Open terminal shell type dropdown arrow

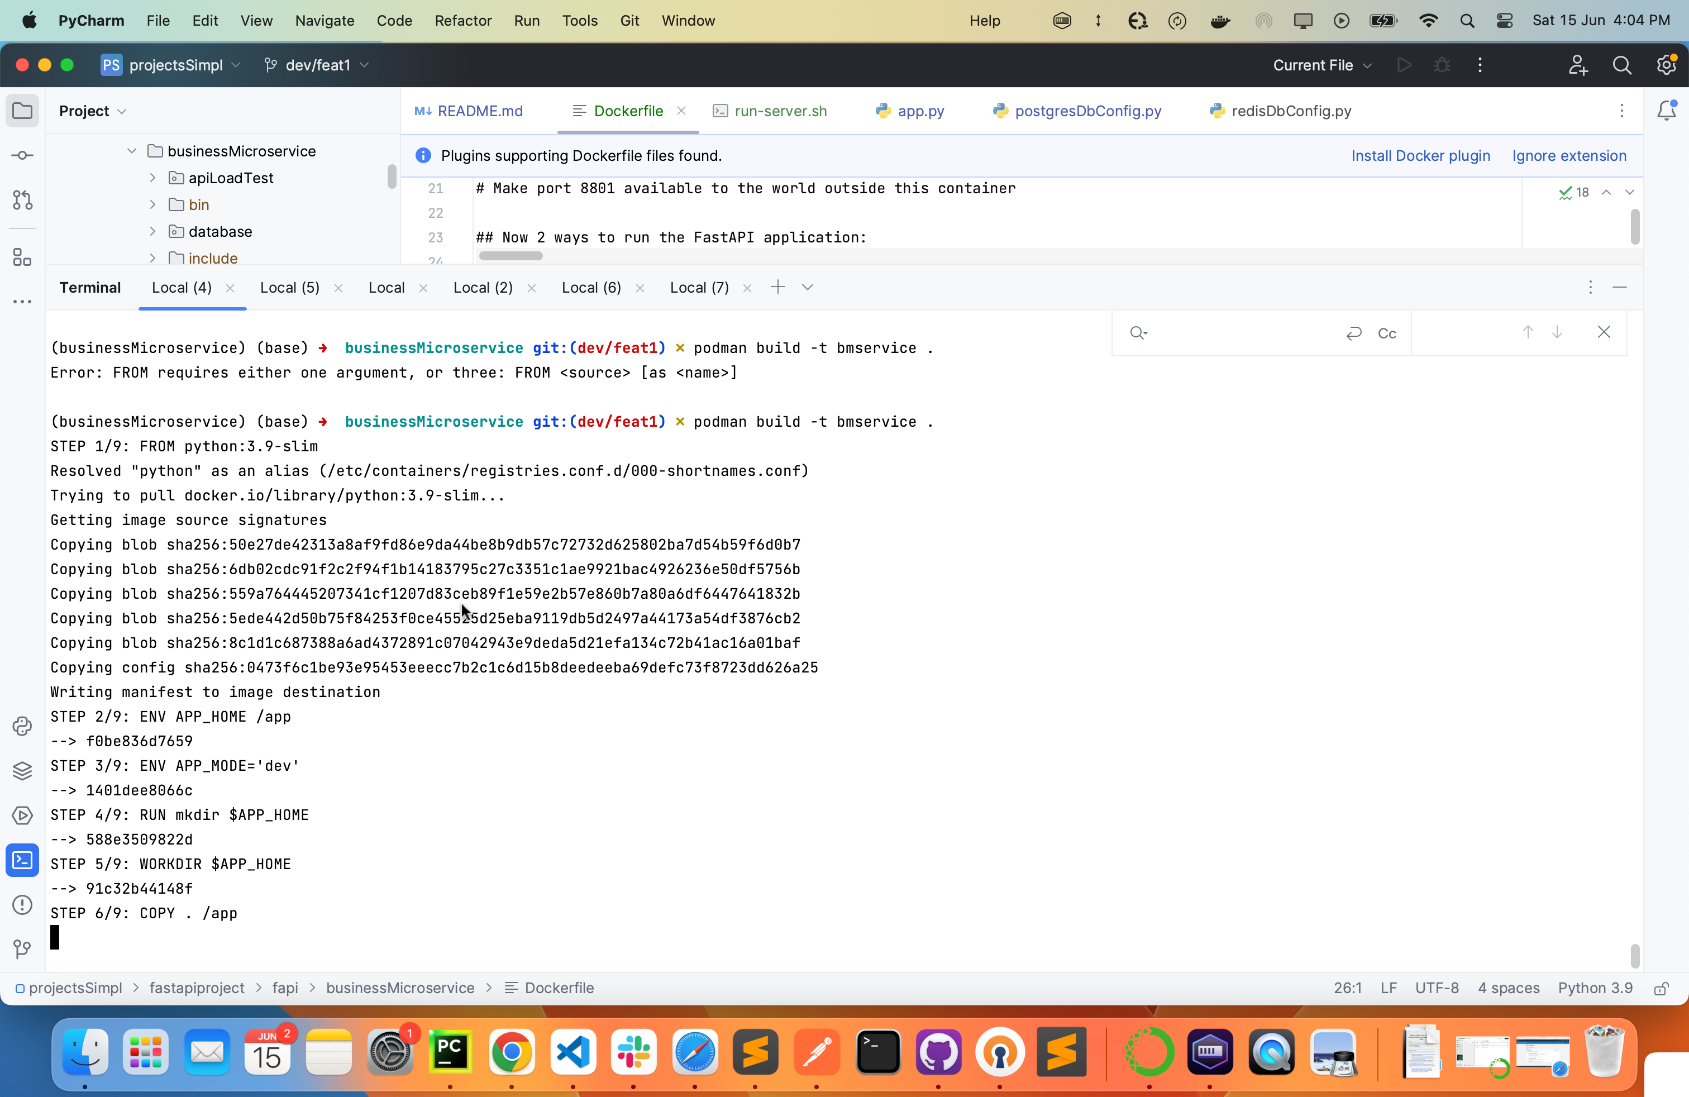pyautogui.click(x=808, y=288)
